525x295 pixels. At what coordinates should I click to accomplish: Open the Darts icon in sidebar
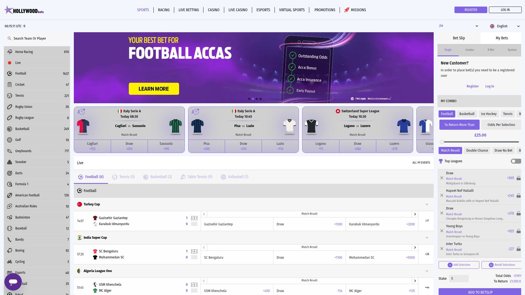10,173
